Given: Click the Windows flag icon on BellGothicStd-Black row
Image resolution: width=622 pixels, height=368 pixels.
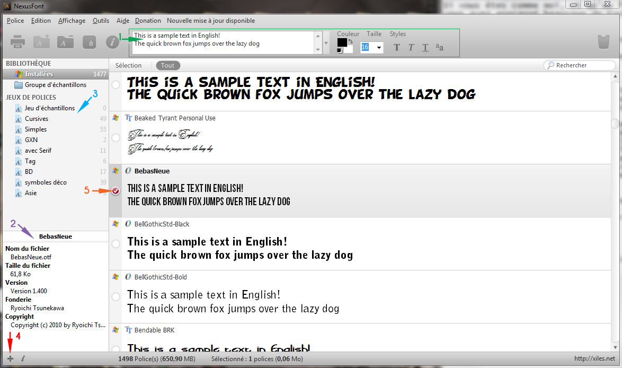Looking at the screenshot, I should [115, 224].
